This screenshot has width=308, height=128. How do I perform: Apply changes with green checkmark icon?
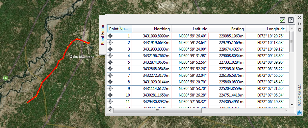click(x=282, y=20)
